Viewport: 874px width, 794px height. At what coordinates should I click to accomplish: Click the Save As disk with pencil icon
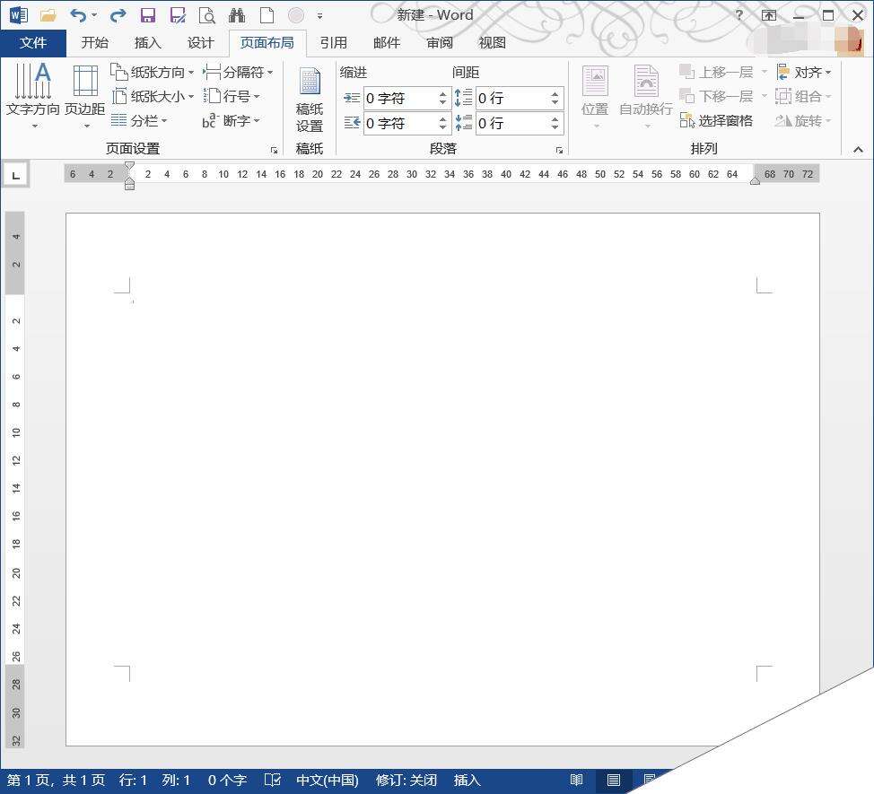178,15
